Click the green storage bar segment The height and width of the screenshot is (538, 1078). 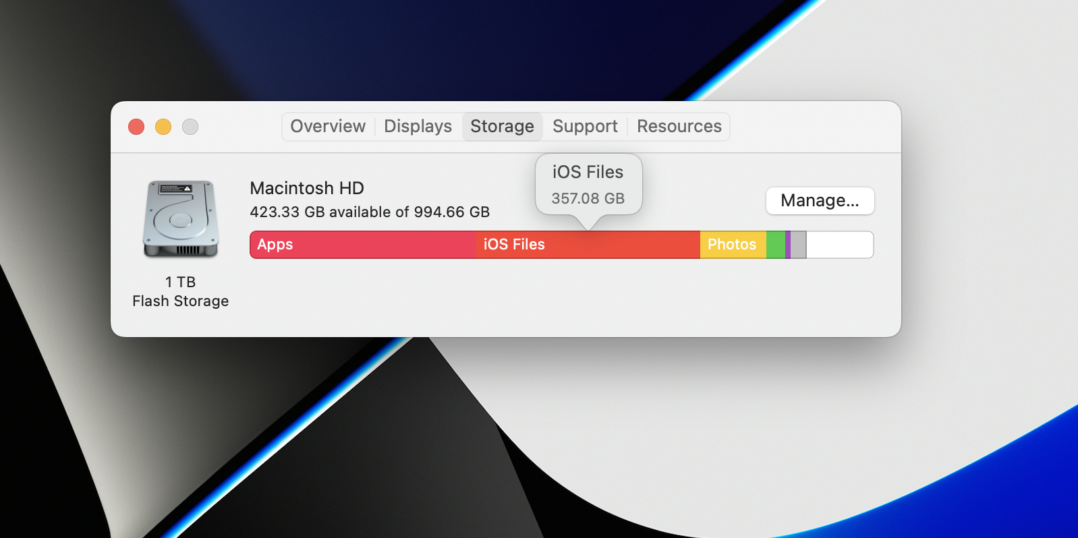coord(776,245)
